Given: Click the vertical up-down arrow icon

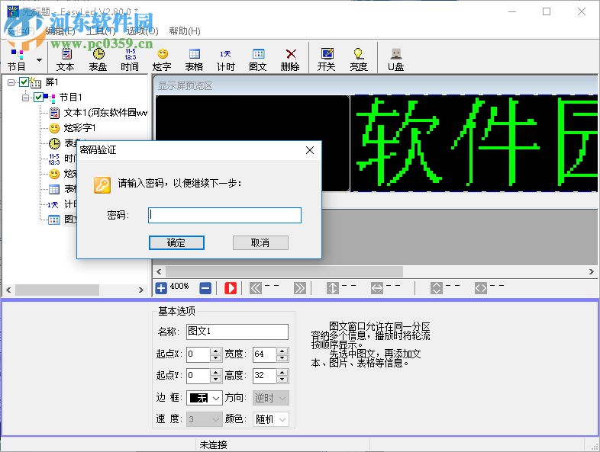Looking at the screenshot, I should point(333,288).
